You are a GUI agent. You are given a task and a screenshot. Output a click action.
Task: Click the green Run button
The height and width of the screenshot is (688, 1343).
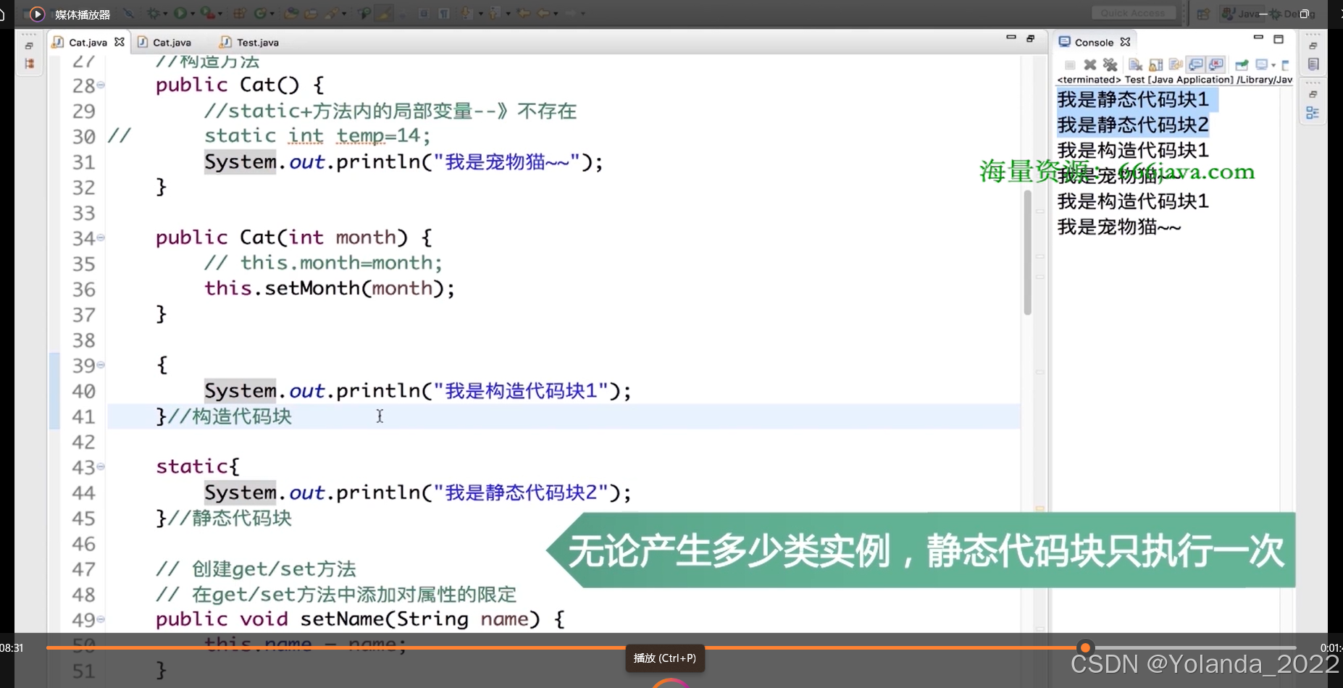(x=180, y=13)
